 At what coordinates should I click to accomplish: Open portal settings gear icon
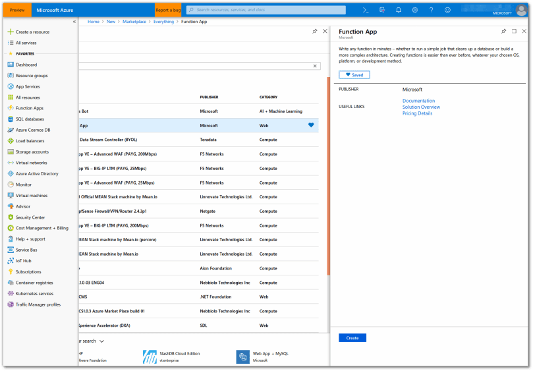tap(415, 10)
